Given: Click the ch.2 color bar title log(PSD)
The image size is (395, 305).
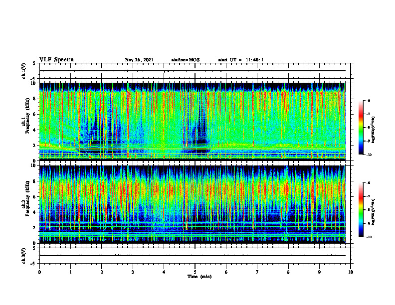Looking at the screenshot, I should 373,212.
